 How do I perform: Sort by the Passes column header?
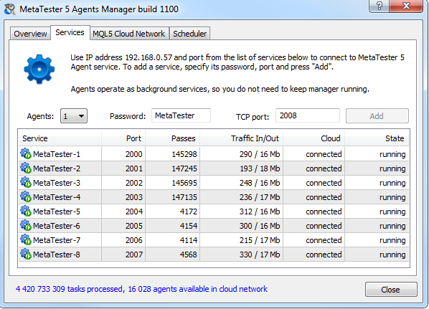pos(173,138)
